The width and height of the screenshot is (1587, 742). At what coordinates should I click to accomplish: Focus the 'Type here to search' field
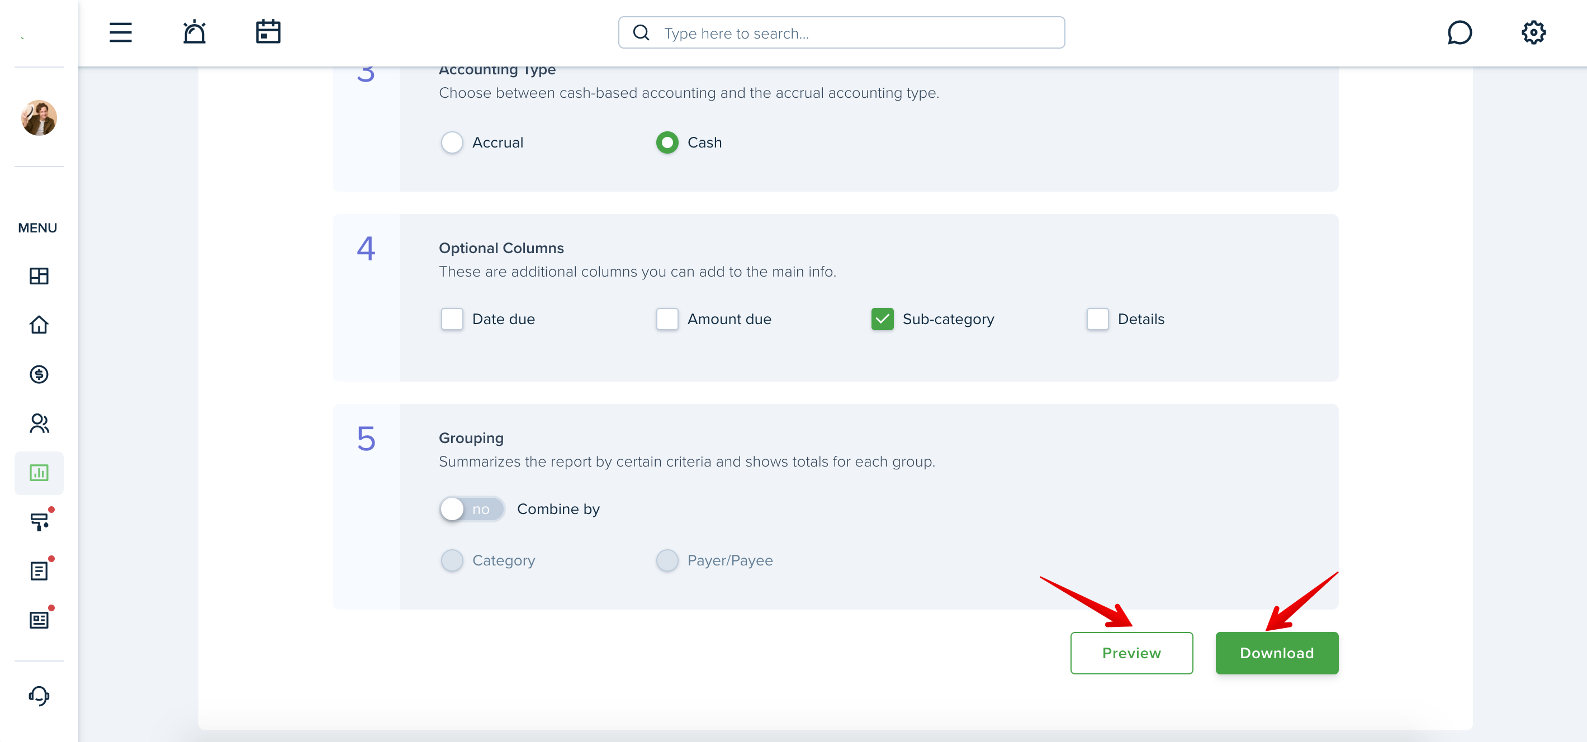(841, 32)
